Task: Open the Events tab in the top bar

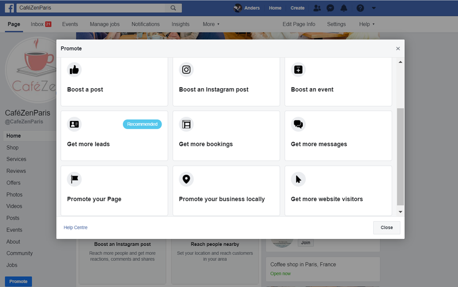Action: coord(70,24)
